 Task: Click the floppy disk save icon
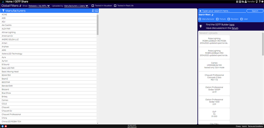click(240, 2)
